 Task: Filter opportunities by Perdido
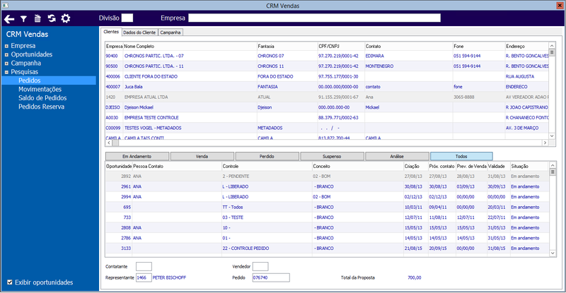(x=267, y=157)
